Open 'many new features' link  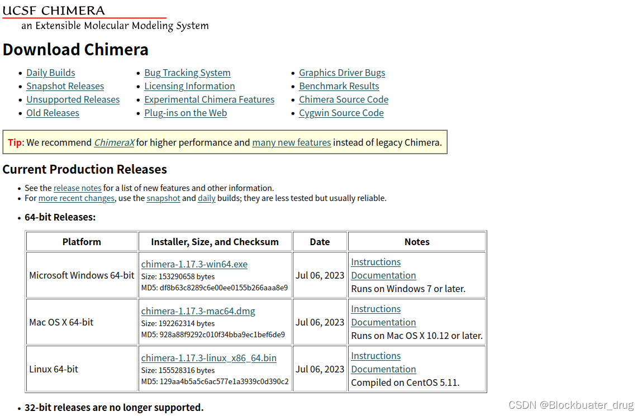tap(292, 142)
